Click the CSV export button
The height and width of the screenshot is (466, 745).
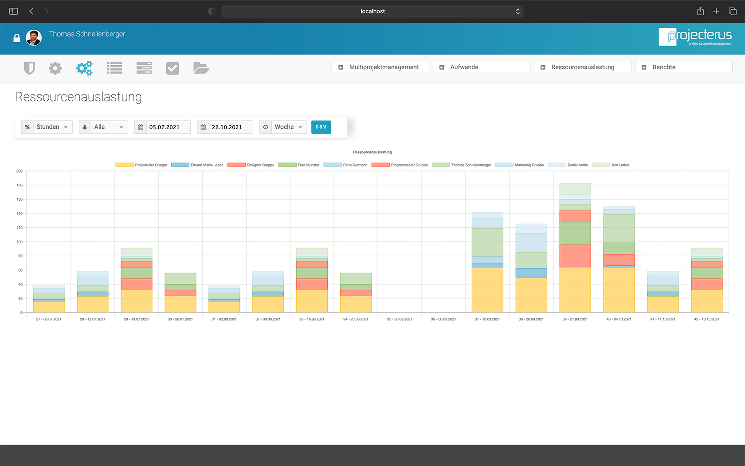[x=321, y=127]
